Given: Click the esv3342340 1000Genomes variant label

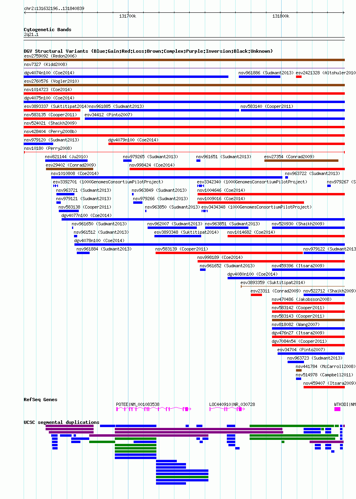Looking at the screenshot, I should (252, 182).
